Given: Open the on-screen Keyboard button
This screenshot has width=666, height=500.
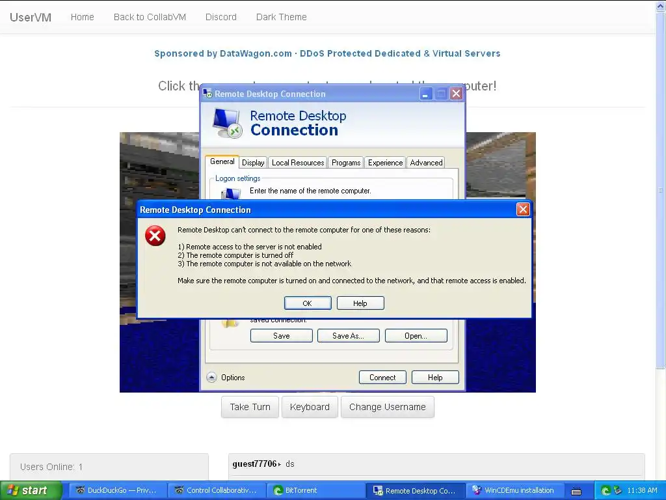Looking at the screenshot, I should tap(310, 407).
